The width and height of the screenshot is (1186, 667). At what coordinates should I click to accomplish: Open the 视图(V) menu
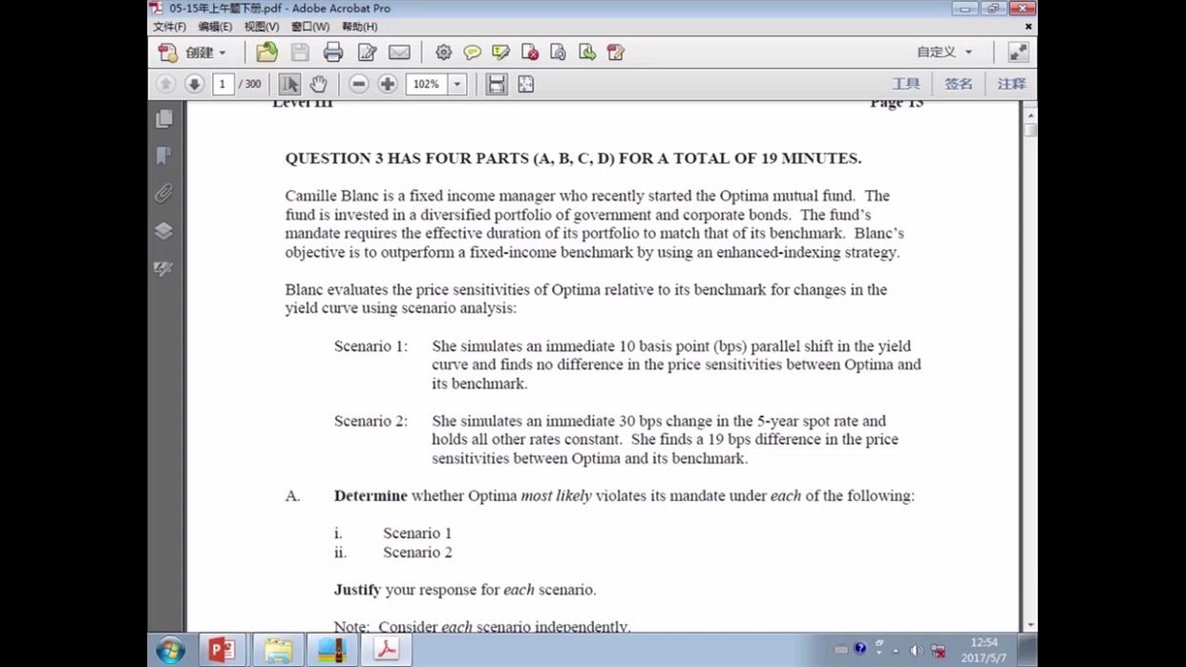[x=262, y=27]
